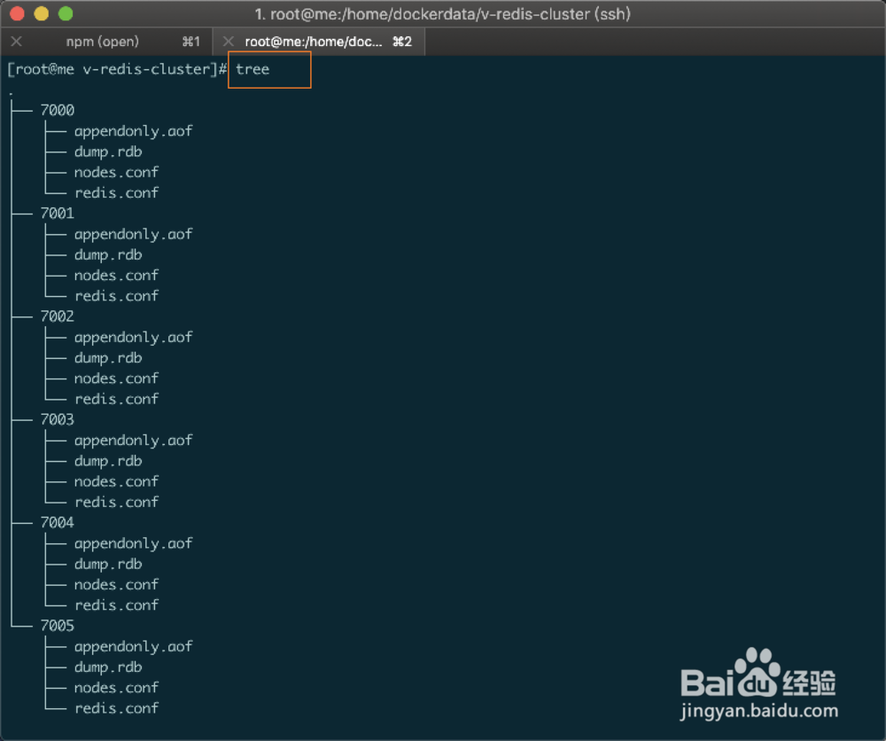
Task: Click directory name 7001
Action: point(57,213)
